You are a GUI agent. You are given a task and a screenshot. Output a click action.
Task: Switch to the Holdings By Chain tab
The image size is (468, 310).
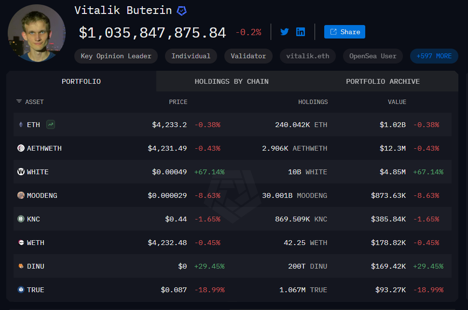pyautogui.click(x=232, y=81)
